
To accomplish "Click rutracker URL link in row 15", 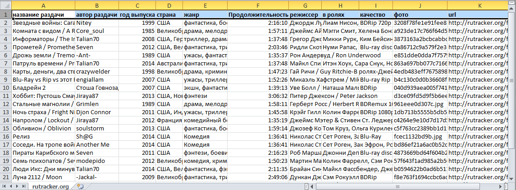I will click(478, 129).
